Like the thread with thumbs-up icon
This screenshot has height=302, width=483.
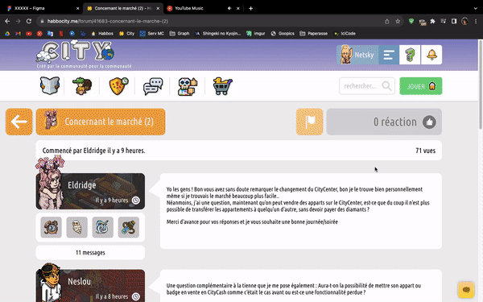(x=429, y=122)
